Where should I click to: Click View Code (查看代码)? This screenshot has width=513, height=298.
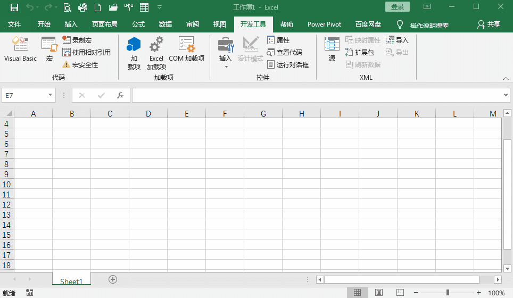[x=285, y=52]
